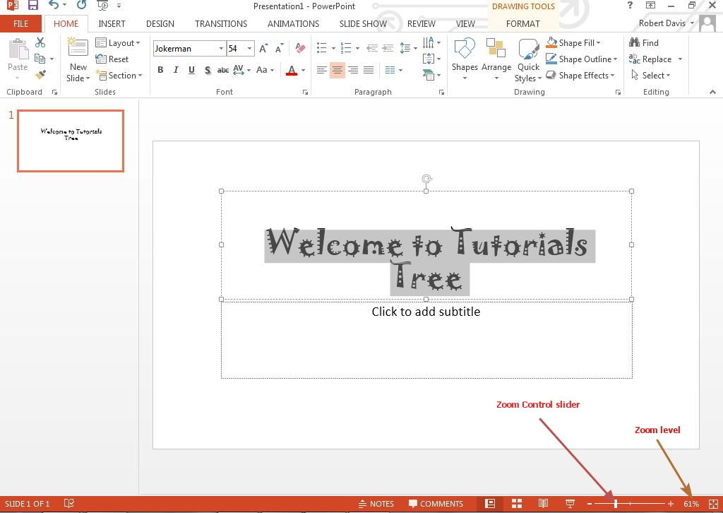Click the Reset slide button
The image size is (723, 513).
[112, 59]
